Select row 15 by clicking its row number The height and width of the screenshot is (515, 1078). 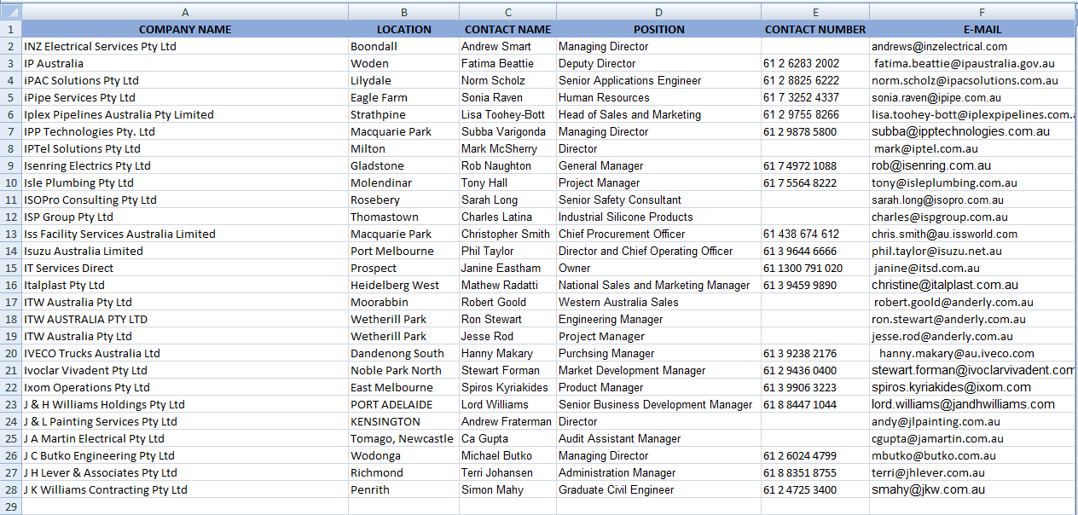point(11,268)
